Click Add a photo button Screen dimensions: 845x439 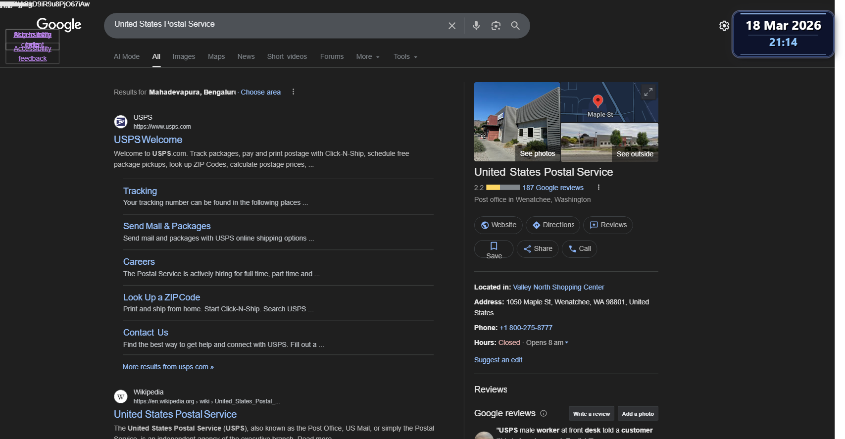click(x=638, y=414)
